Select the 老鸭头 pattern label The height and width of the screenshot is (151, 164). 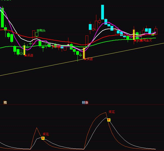tap(41, 31)
